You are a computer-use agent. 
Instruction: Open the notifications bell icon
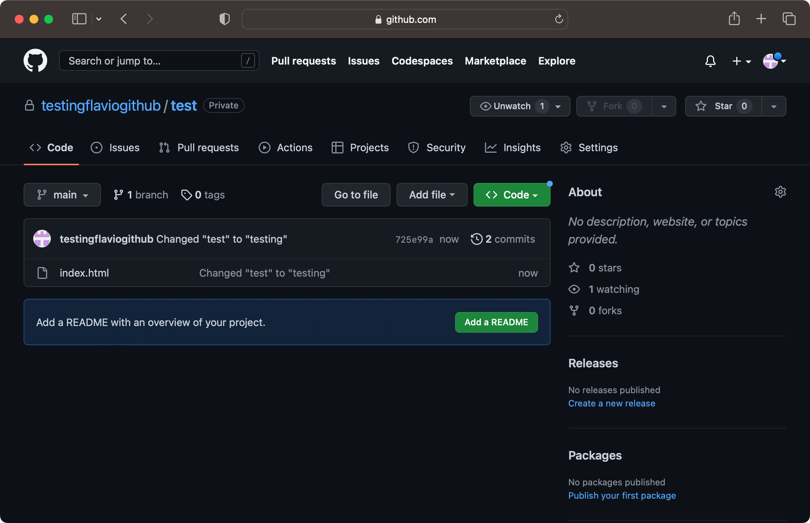coord(711,61)
